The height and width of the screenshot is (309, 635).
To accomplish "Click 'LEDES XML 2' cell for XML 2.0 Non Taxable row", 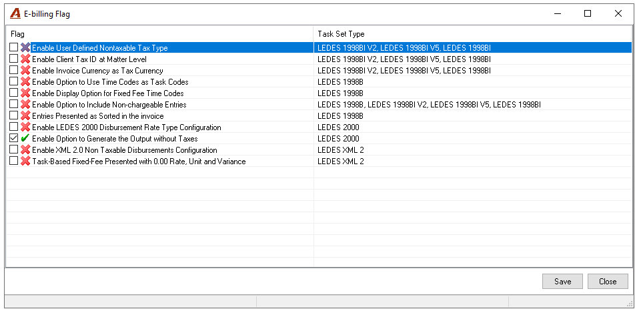I will pyautogui.click(x=473, y=150).
